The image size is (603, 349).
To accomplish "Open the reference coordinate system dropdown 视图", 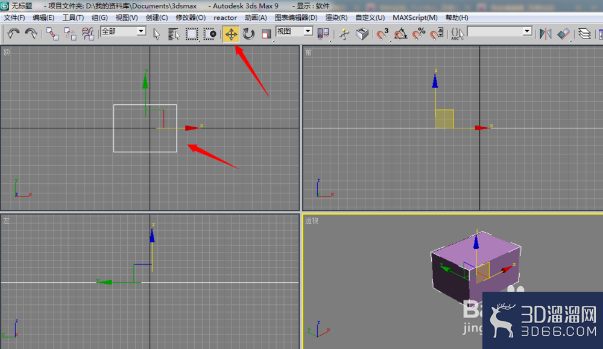I will (x=294, y=31).
